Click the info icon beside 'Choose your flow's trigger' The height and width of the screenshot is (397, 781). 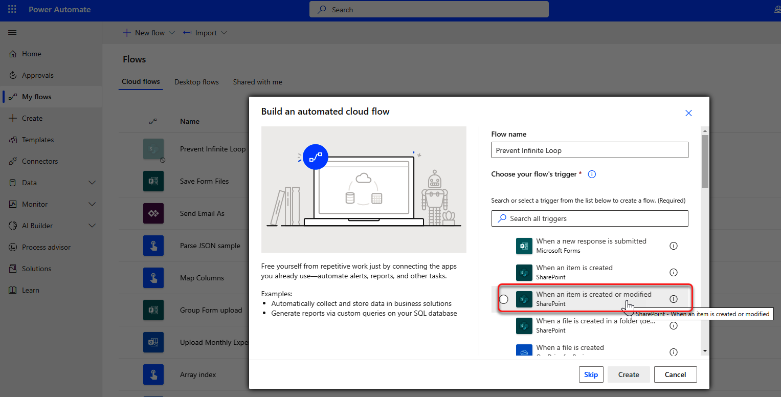pyautogui.click(x=592, y=174)
